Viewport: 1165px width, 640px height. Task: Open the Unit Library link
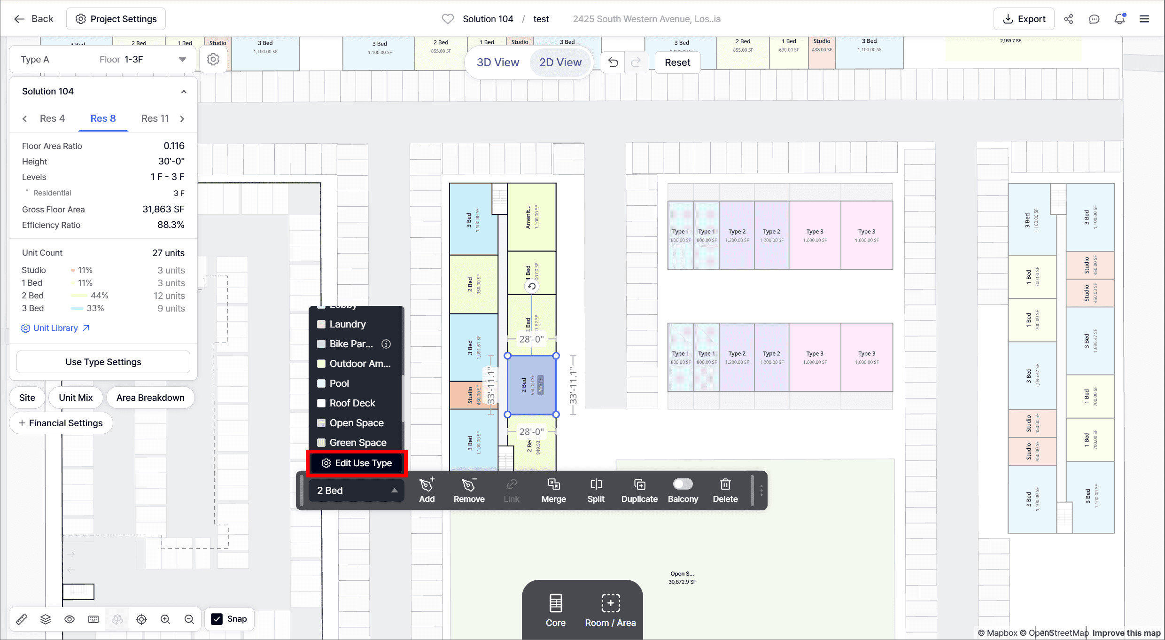pyautogui.click(x=55, y=328)
